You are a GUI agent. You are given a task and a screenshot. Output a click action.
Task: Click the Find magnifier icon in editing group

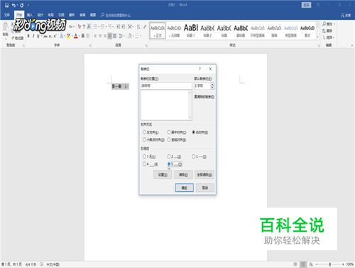[x=324, y=24]
